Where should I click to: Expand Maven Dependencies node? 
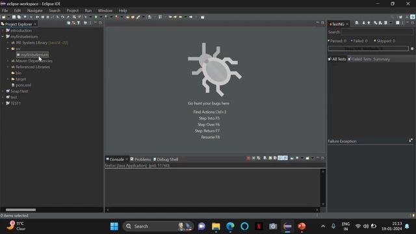[x=8, y=60]
